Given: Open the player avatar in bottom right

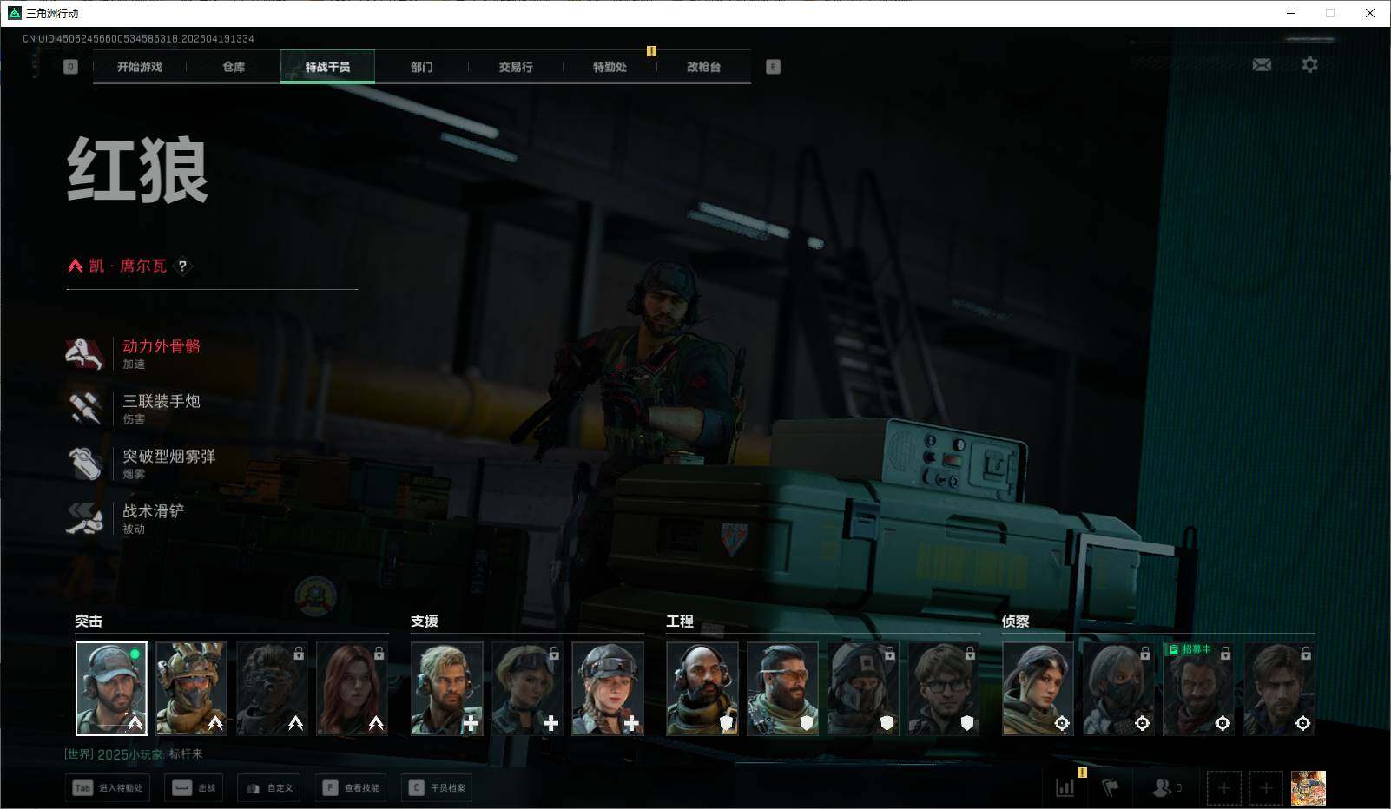Looking at the screenshot, I should click(x=1309, y=788).
